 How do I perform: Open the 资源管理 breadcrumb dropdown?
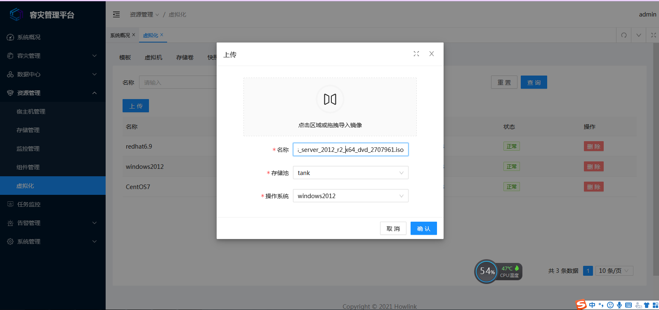click(x=144, y=14)
